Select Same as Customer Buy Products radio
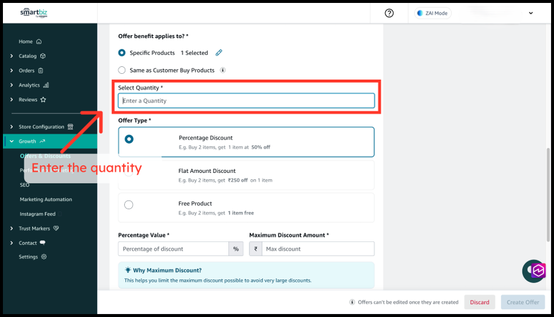The width and height of the screenshot is (554, 317). click(x=122, y=70)
